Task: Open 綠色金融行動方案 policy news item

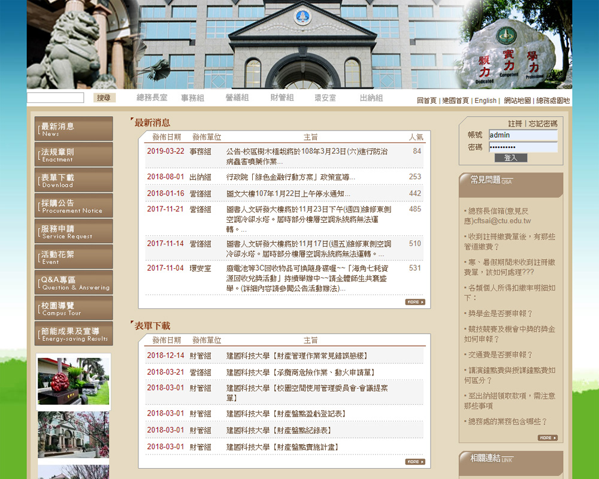Action: 291,177
